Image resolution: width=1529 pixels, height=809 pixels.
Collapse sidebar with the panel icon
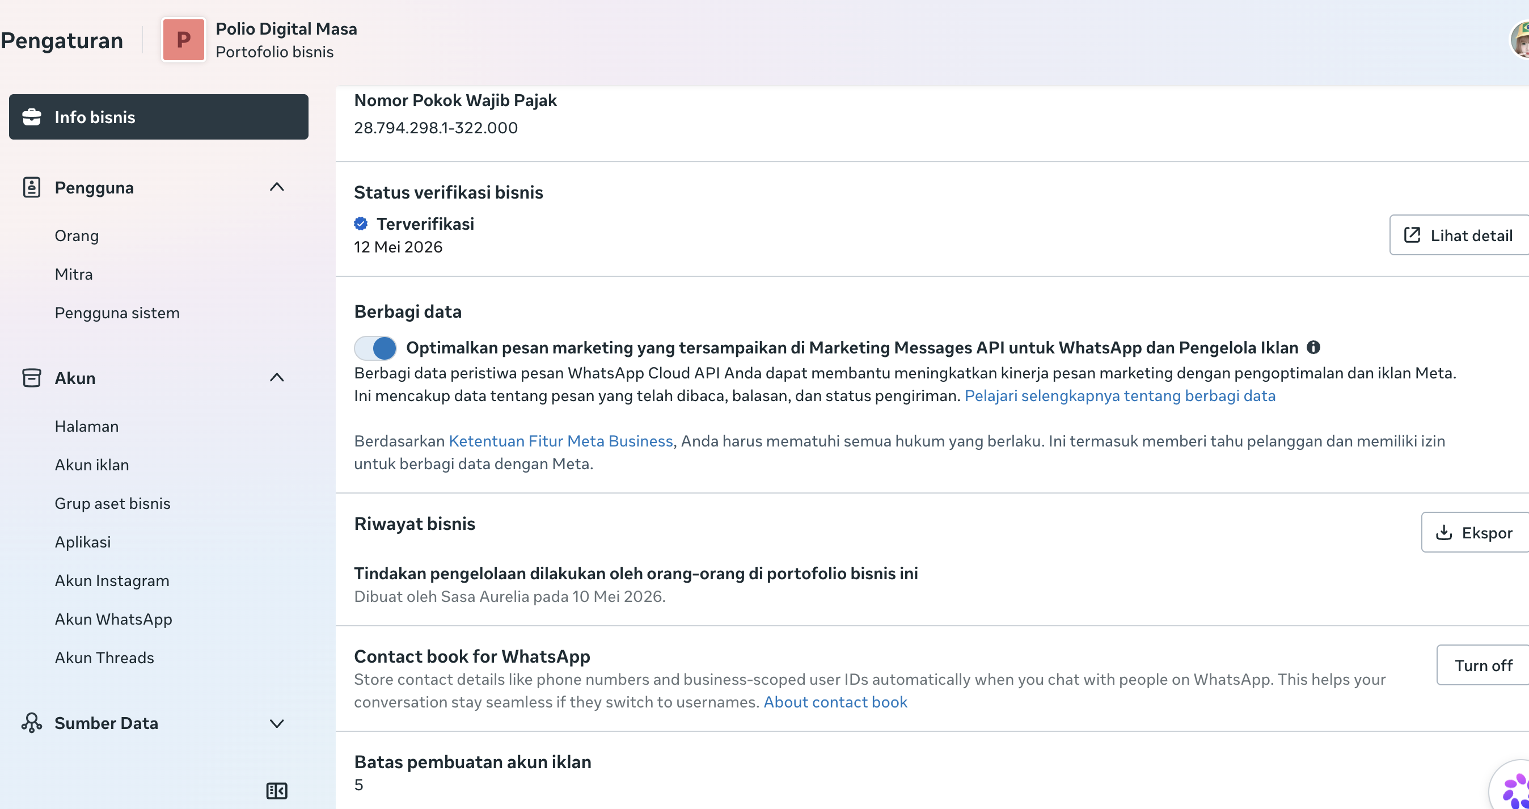pyautogui.click(x=277, y=791)
